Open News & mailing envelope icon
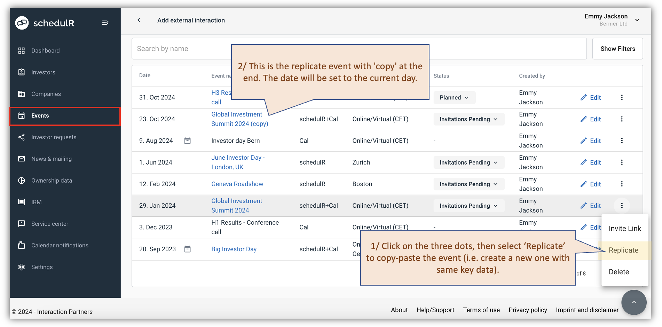662x327 pixels. 22,159
